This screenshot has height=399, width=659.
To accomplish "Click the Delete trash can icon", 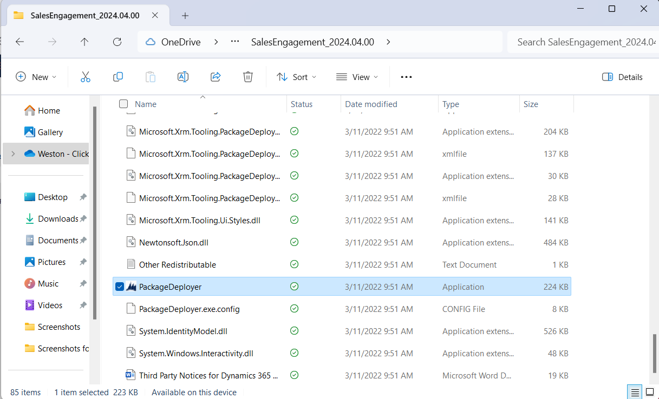I will 248,77.
